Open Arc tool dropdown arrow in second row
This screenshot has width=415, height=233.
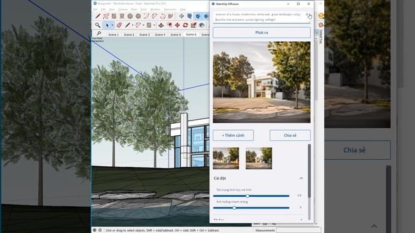[143, 25]
